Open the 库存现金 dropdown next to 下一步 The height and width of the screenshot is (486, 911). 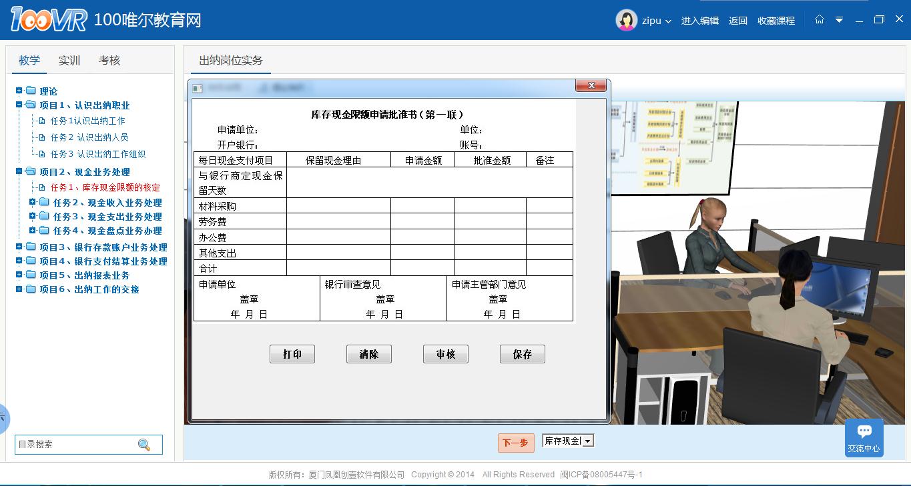[587, 441]
